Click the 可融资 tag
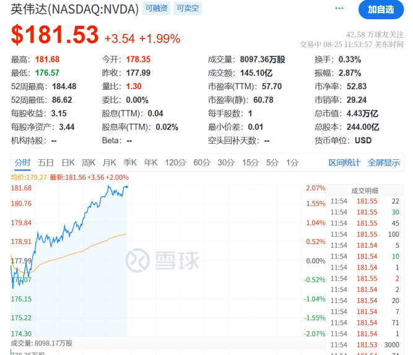413x355 pixels. point(157,8)
